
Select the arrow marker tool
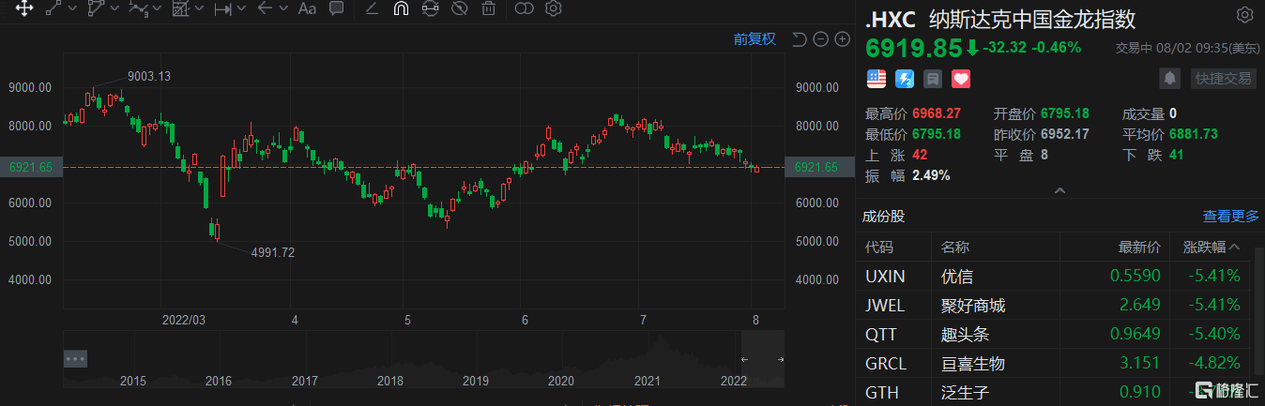[x=265, y=9]
